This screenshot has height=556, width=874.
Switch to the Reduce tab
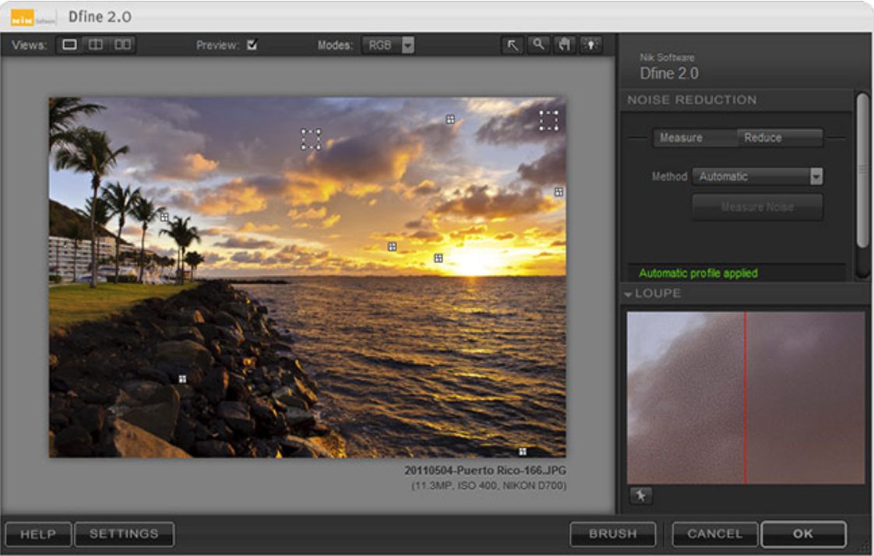(x=763, y=138)
